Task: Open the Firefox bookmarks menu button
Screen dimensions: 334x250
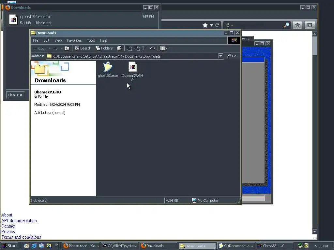Action: tap(310, 25)
